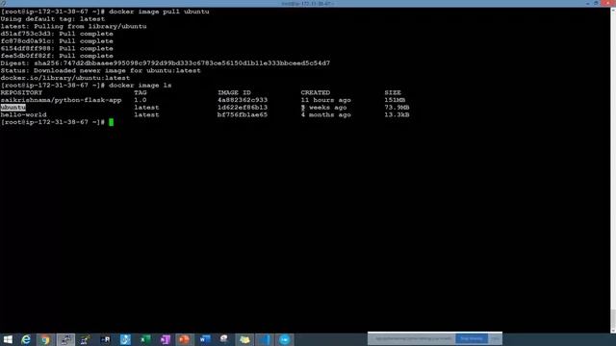Image resolution: width=616 pixels, height=346 pixels.
Task: Click 'docker image ls' command text
Action: click(141, 86)
